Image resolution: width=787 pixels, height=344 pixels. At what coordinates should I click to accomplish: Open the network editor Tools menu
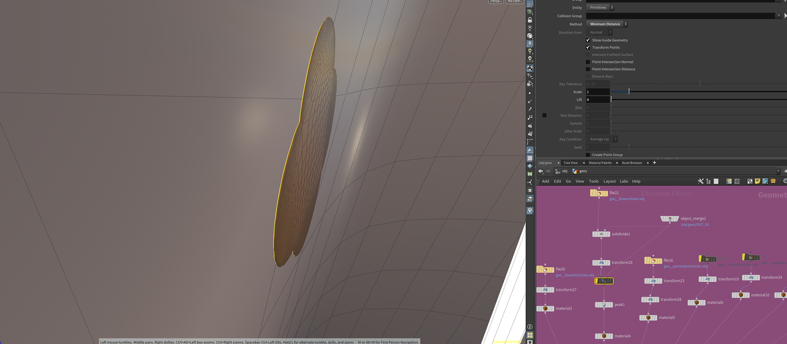[x=594, y=181]
